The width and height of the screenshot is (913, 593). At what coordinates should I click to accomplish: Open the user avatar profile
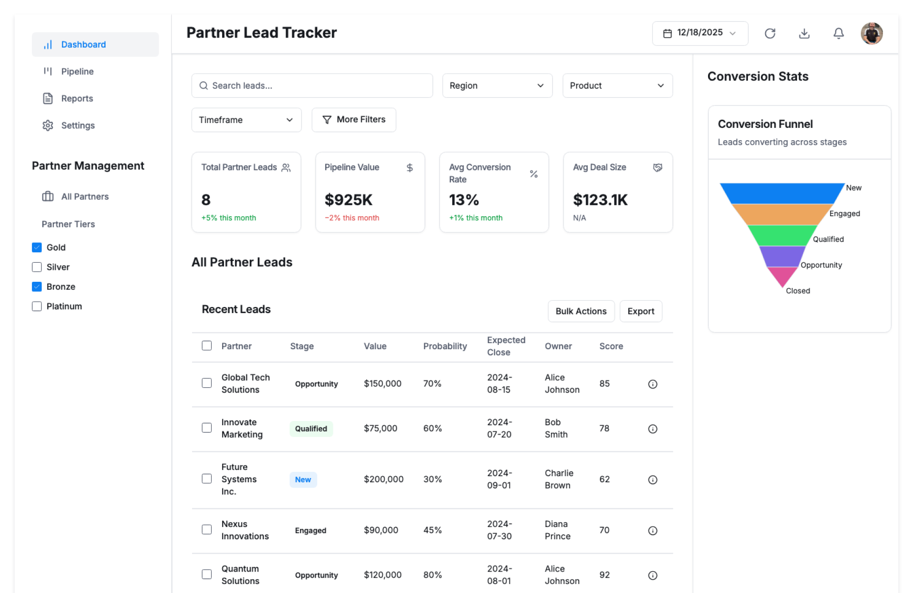click(871, 33)
